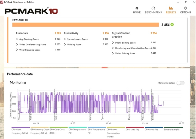Click the PCMark 10 title bar app icon

[x=2, y=2]
